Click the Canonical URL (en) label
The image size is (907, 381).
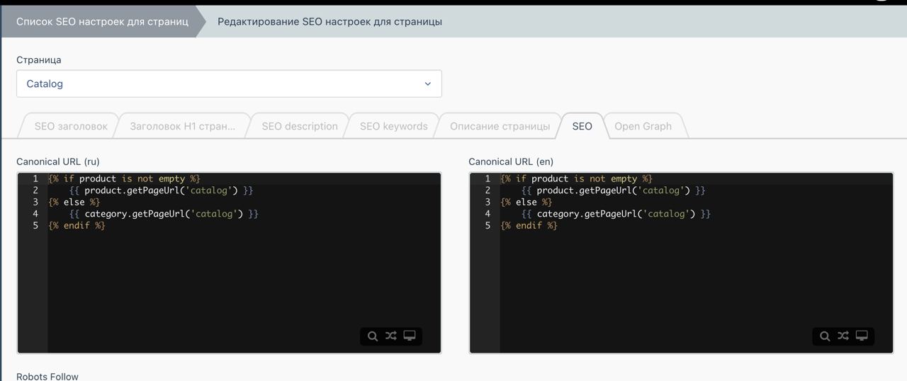tap(511, 161)
